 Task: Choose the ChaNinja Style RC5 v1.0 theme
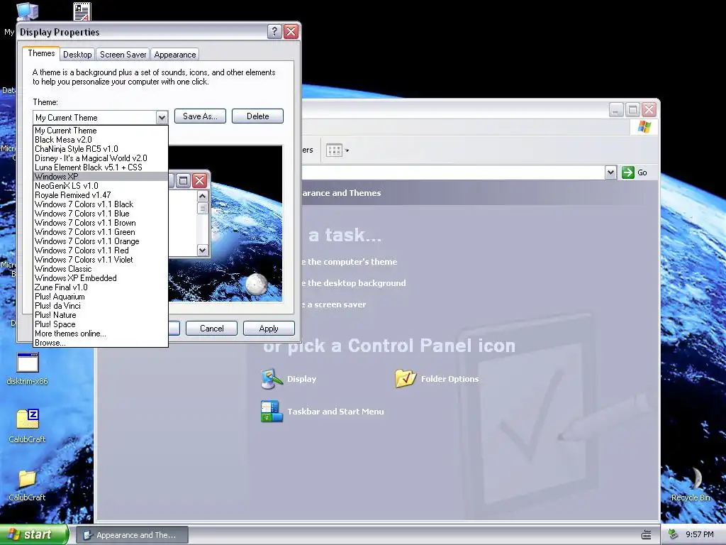tap(101, 149)
